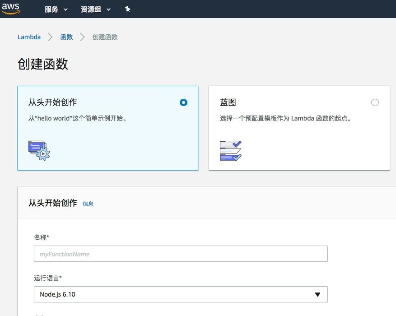Click the 名称* field label
This screenshot has width=396, height=316.
tap(42, 237)
